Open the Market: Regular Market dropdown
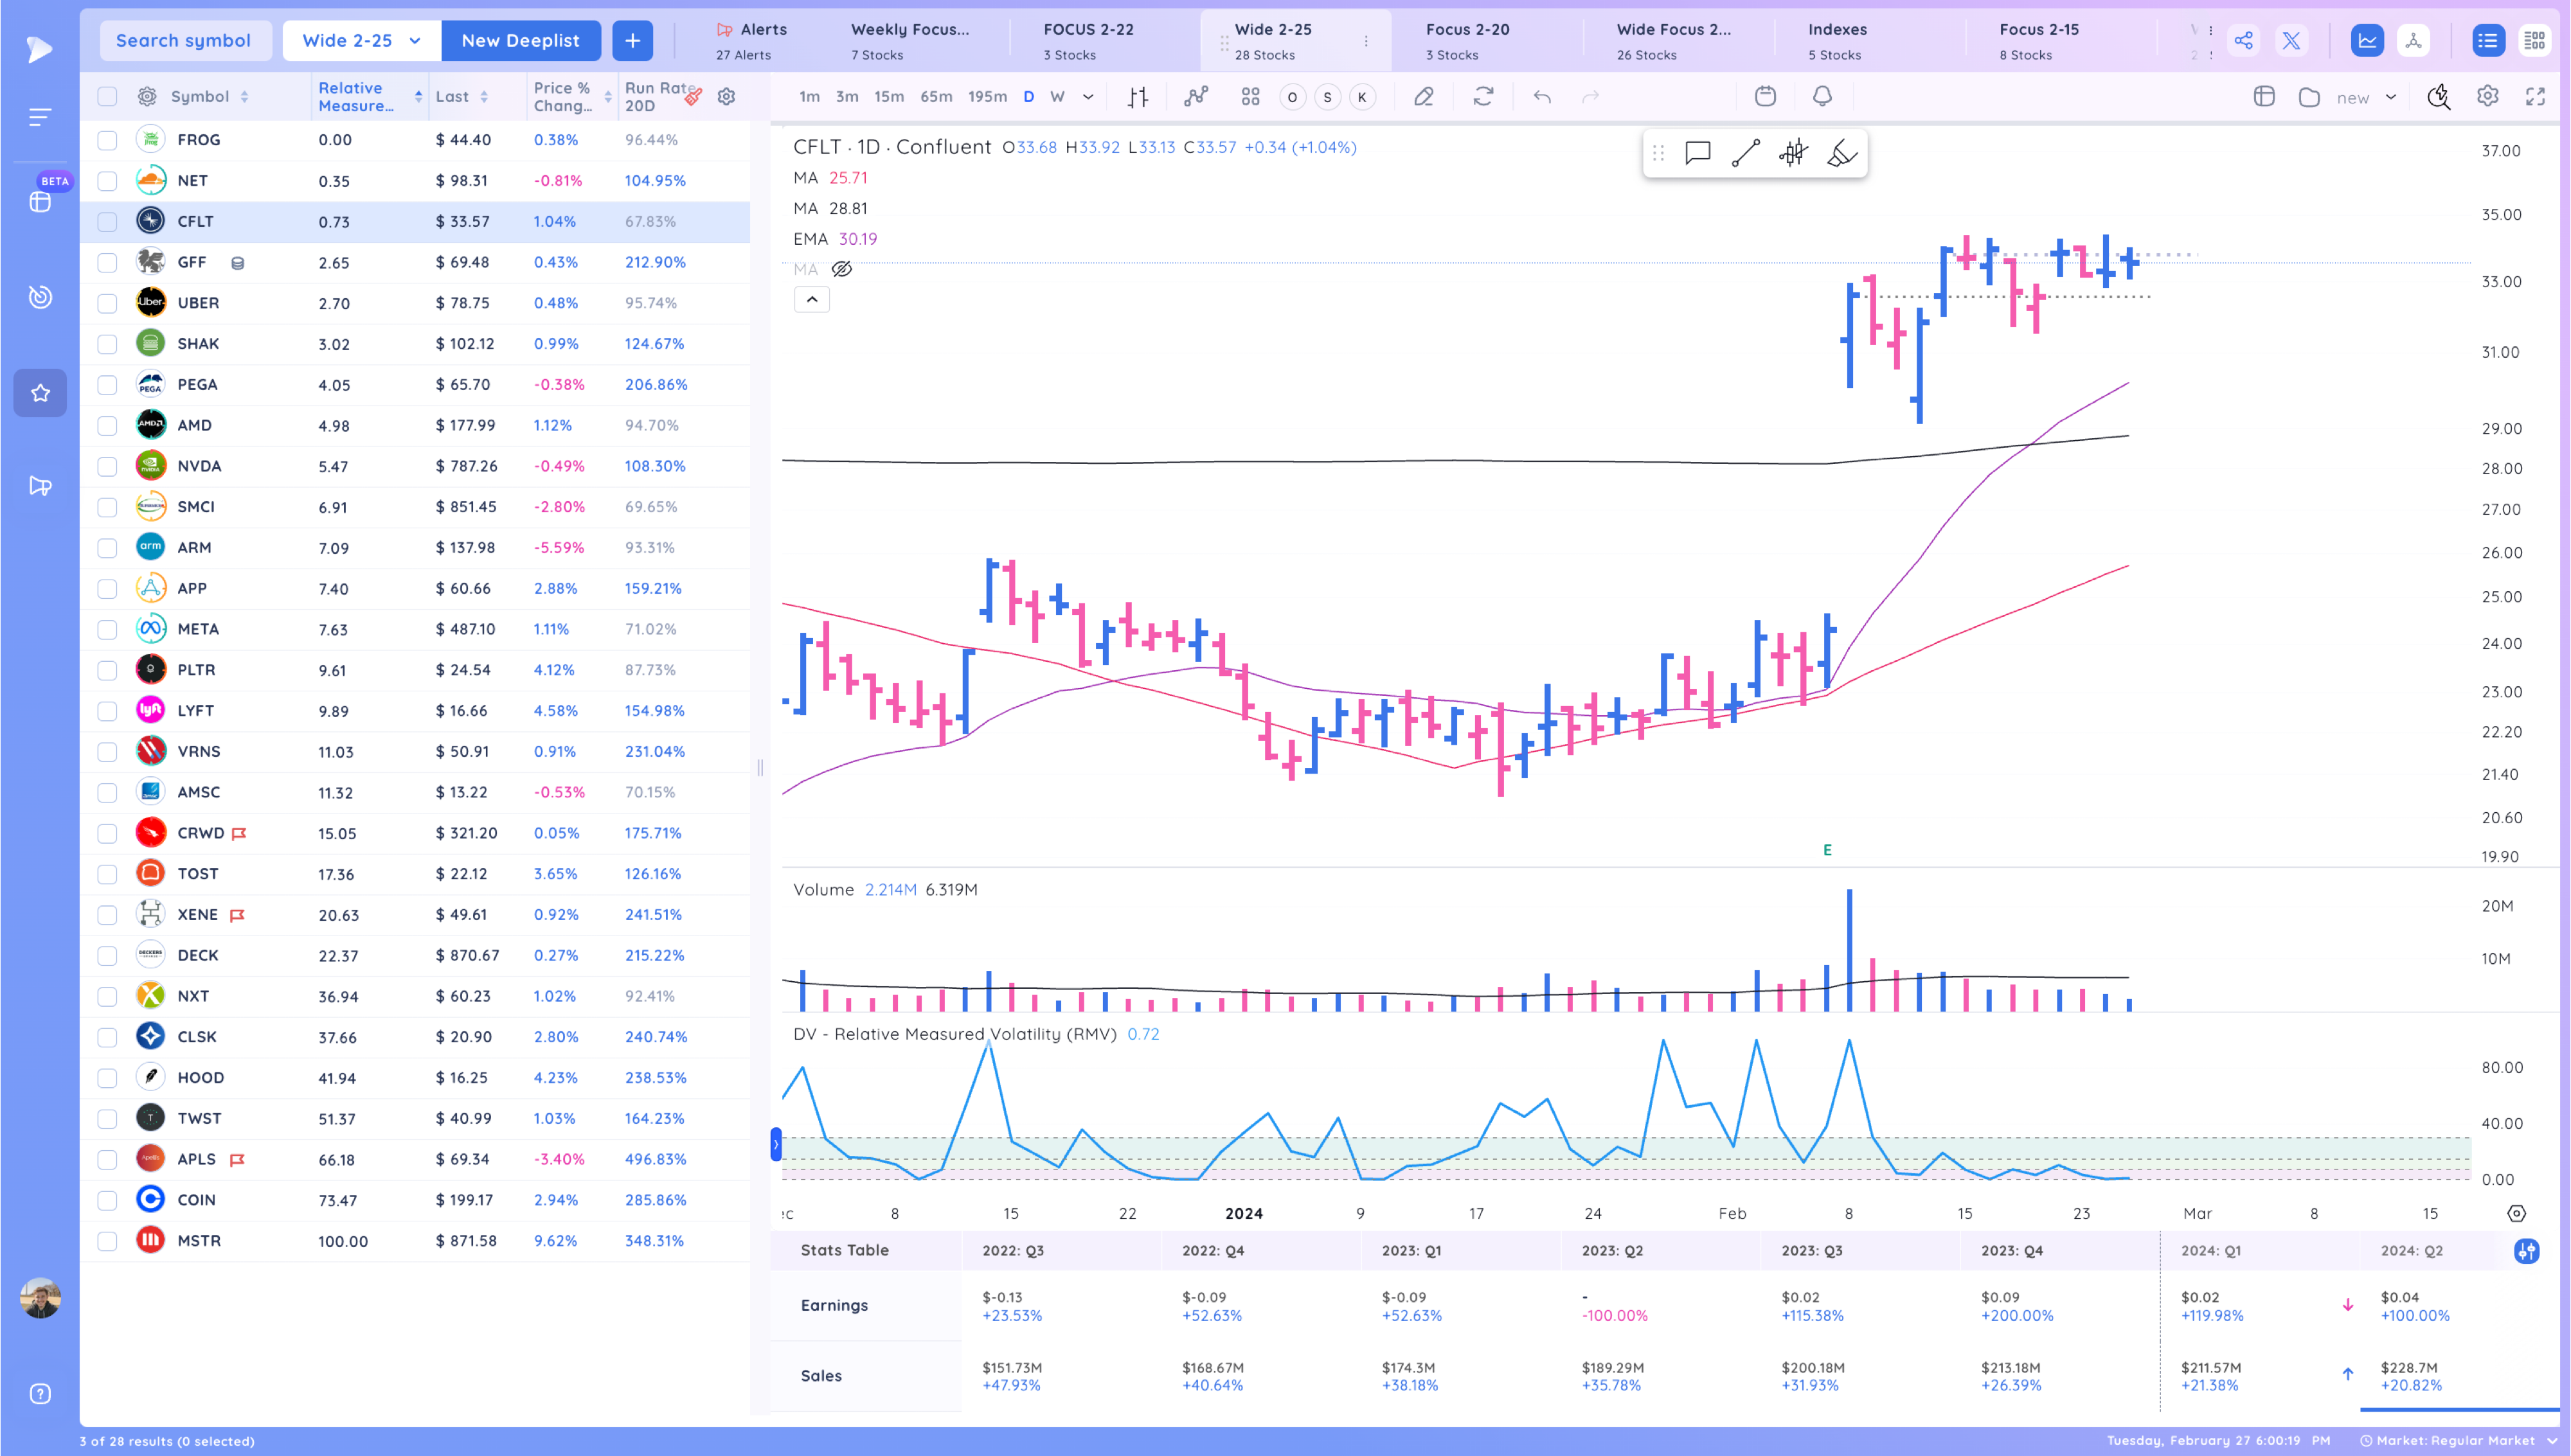The height and width of the screenshot is (1456, 2571). (2460, 1441)
